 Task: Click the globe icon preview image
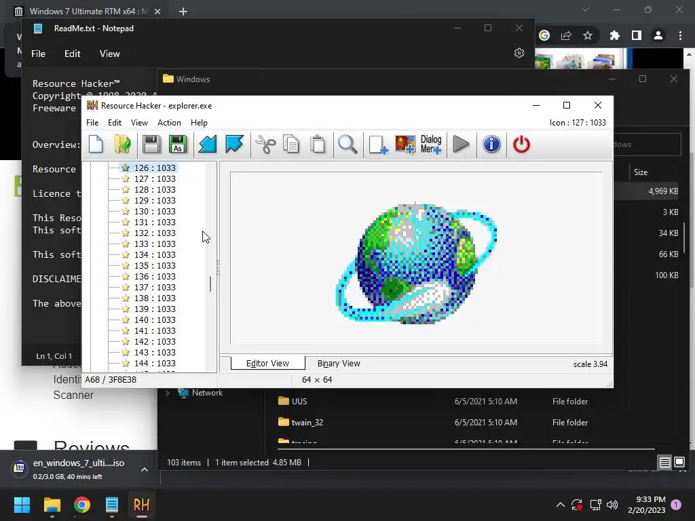point(417,263)
